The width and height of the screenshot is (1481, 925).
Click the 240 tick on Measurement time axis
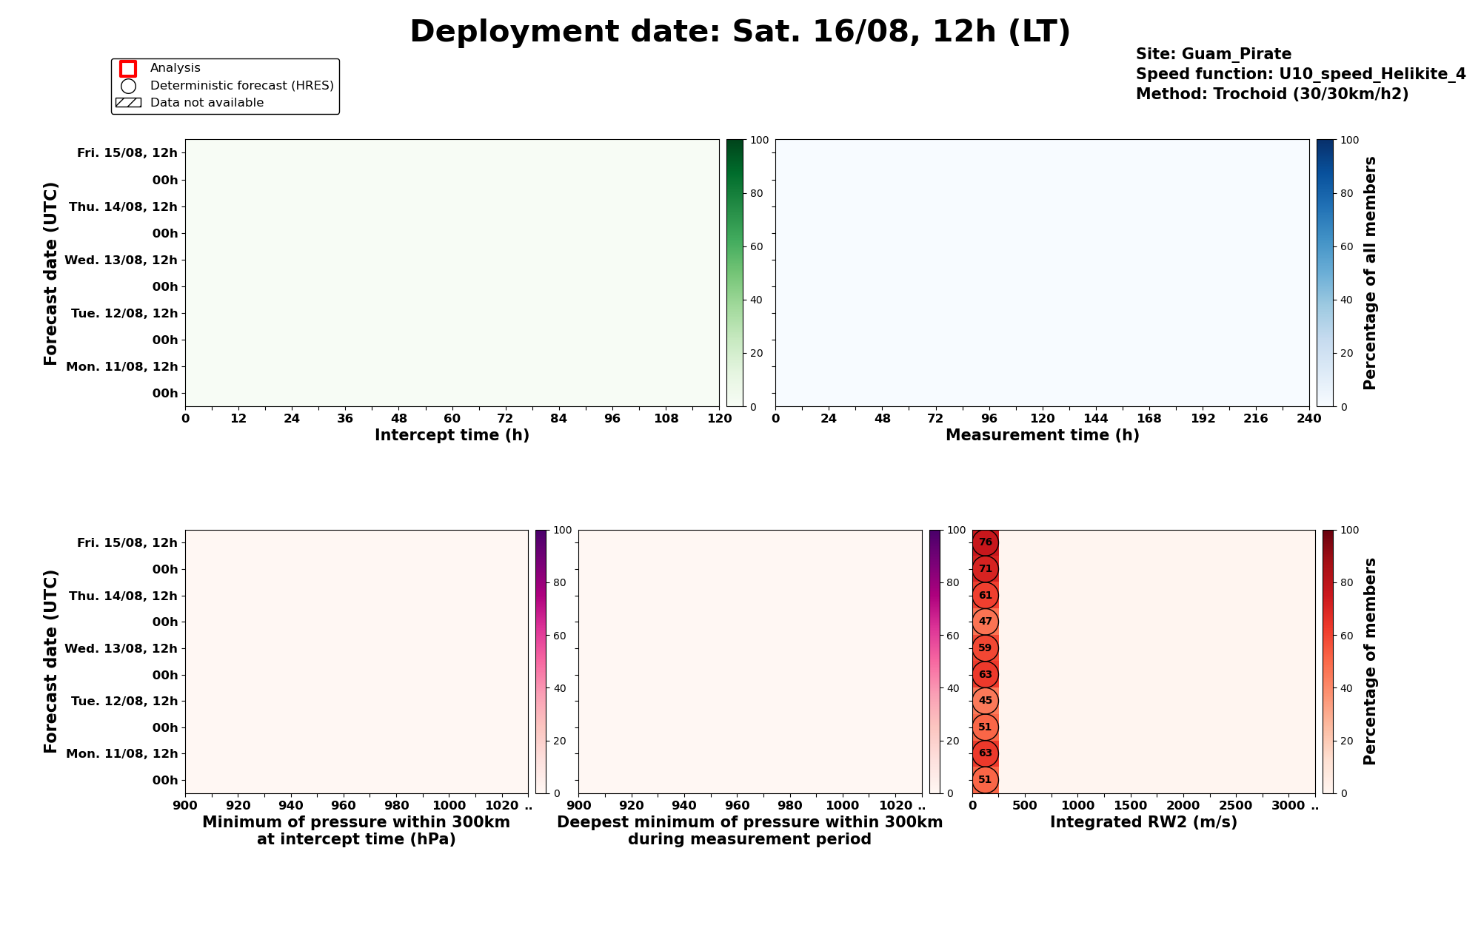(x=1309, y=418)
